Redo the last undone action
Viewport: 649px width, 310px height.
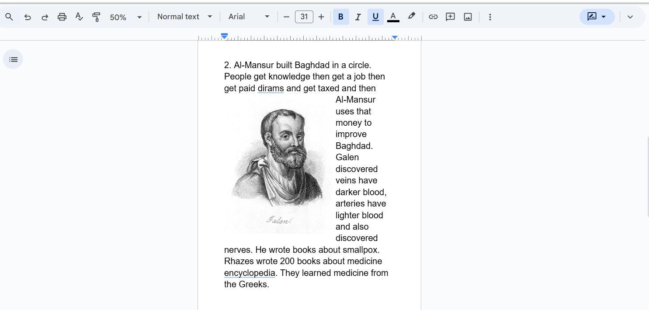(x=45, y=17)
